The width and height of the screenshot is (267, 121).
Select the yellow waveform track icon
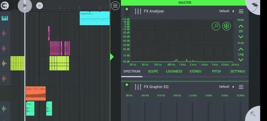pyautogui.click(x=4, y=63)
